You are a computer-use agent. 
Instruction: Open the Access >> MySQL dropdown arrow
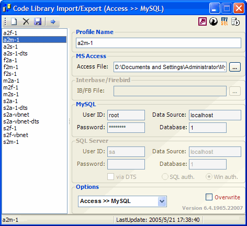[x=162, y=201]
